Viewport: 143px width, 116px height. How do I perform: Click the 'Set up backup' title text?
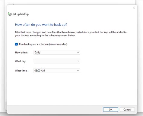point(21,14)
